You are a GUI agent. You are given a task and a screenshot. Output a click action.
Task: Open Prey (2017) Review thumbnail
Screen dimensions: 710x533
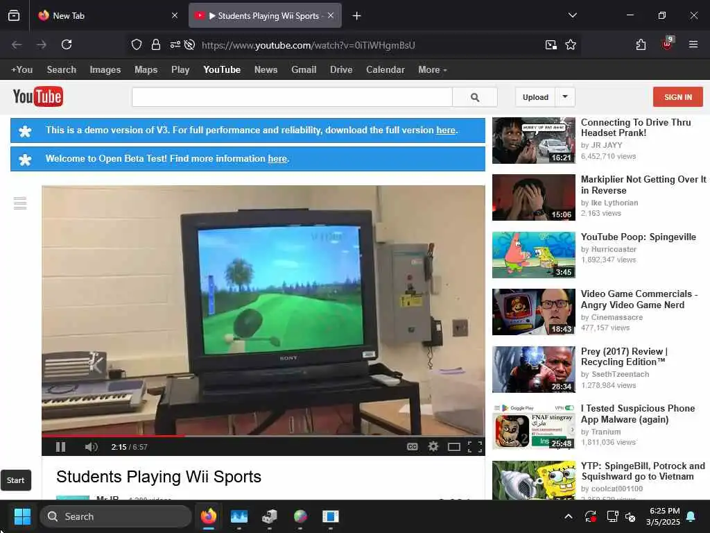click(x=533, y=369)
